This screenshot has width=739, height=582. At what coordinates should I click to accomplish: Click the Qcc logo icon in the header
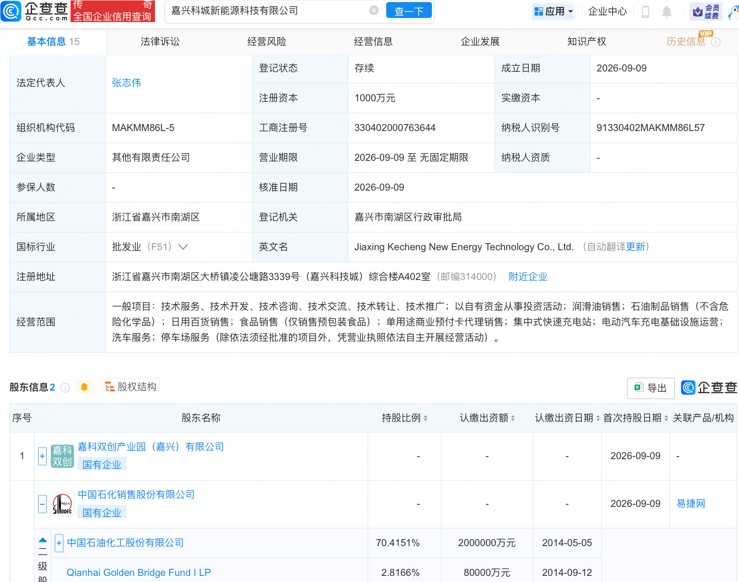(11, 11)
